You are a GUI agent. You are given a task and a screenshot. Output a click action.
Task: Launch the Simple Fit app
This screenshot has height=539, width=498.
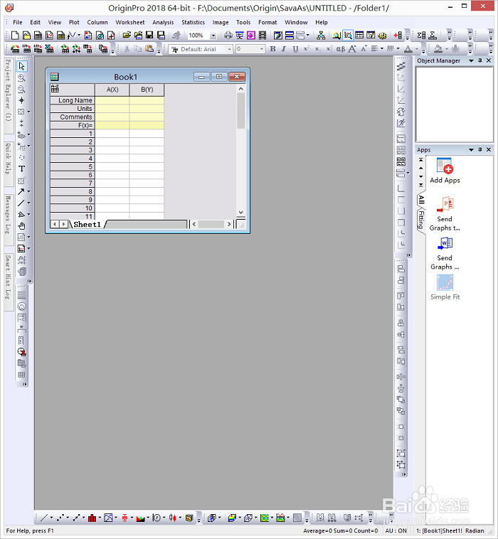coord(445,283)
